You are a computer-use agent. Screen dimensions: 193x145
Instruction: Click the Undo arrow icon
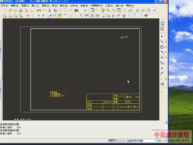click(x=39, y=11)
